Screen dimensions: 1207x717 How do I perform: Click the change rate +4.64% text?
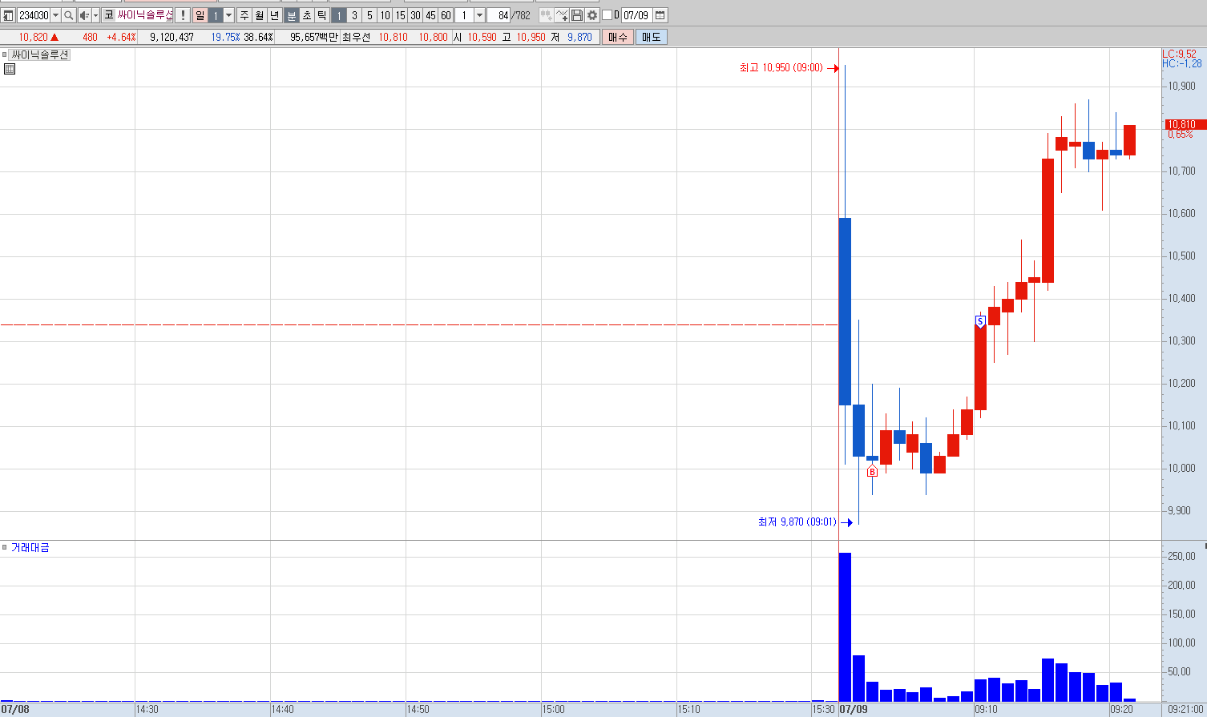[121, 37]
